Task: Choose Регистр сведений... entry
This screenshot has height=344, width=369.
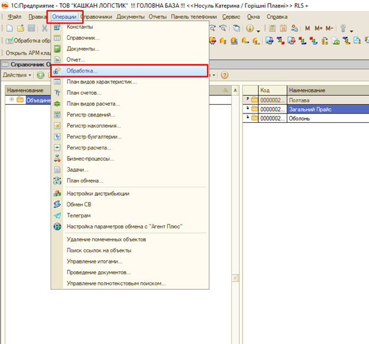Action: point(130,115)
